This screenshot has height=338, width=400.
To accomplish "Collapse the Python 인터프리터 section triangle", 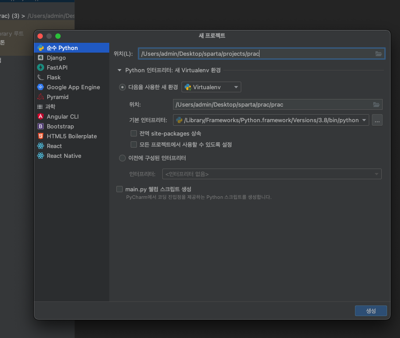I will point(120,70).
